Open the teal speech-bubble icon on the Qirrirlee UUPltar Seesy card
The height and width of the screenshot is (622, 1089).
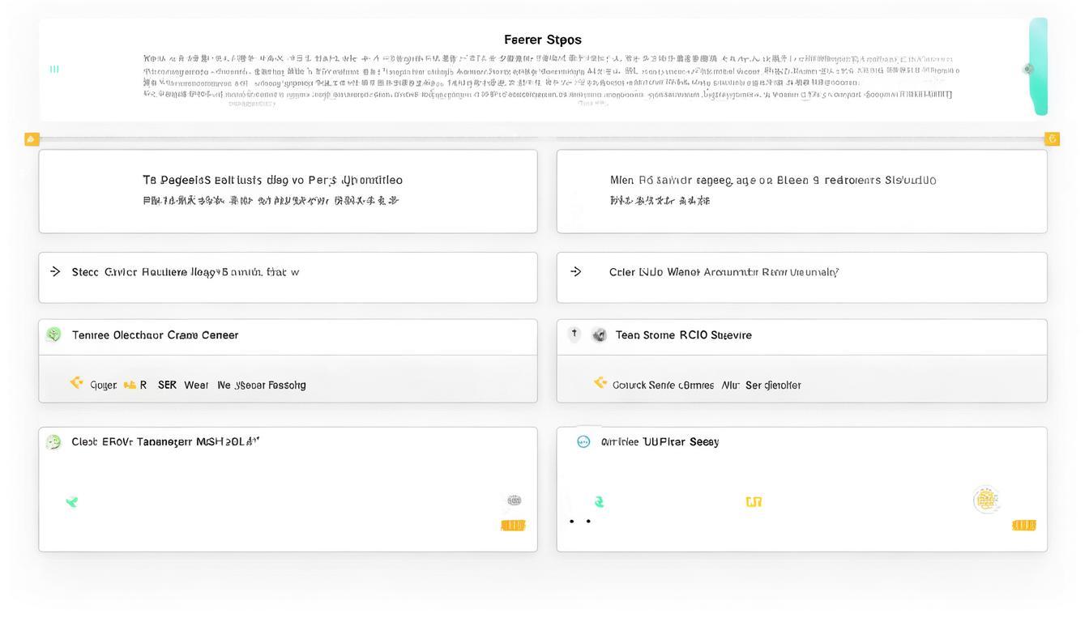(x=584, y=441)
